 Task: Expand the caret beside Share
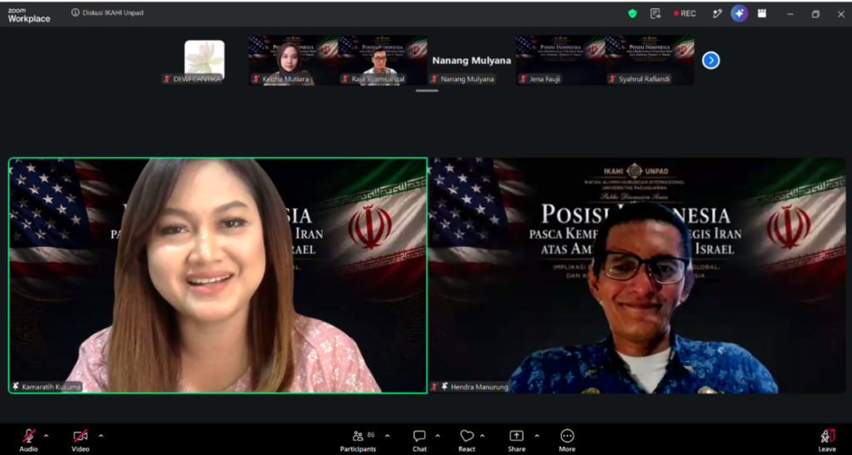click(537, 436)
